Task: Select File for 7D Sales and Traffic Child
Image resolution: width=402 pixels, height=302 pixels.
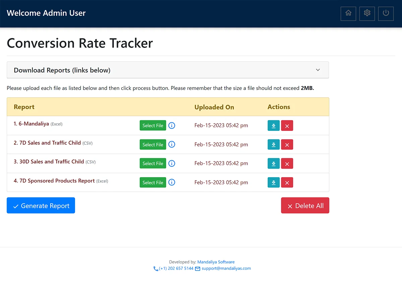Action: (153, 145)
